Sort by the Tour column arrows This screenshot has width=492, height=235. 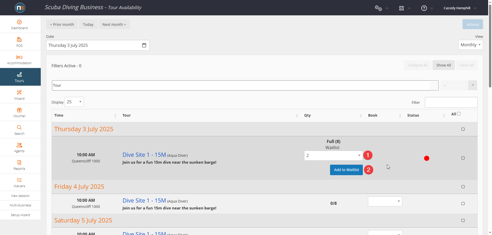point(297,116)
